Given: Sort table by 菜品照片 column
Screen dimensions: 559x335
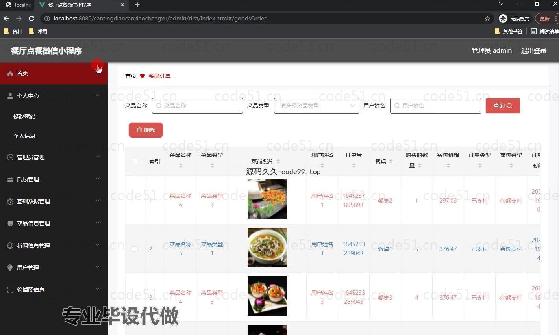Looking at the screenshot, I should (x=278, y=161).
